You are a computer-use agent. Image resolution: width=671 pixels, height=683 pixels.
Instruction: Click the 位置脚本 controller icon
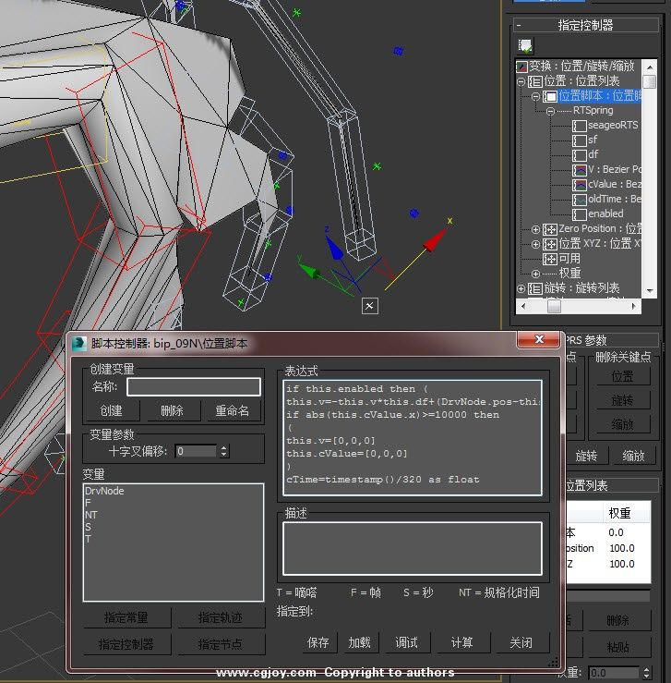(x=550, y=96)
